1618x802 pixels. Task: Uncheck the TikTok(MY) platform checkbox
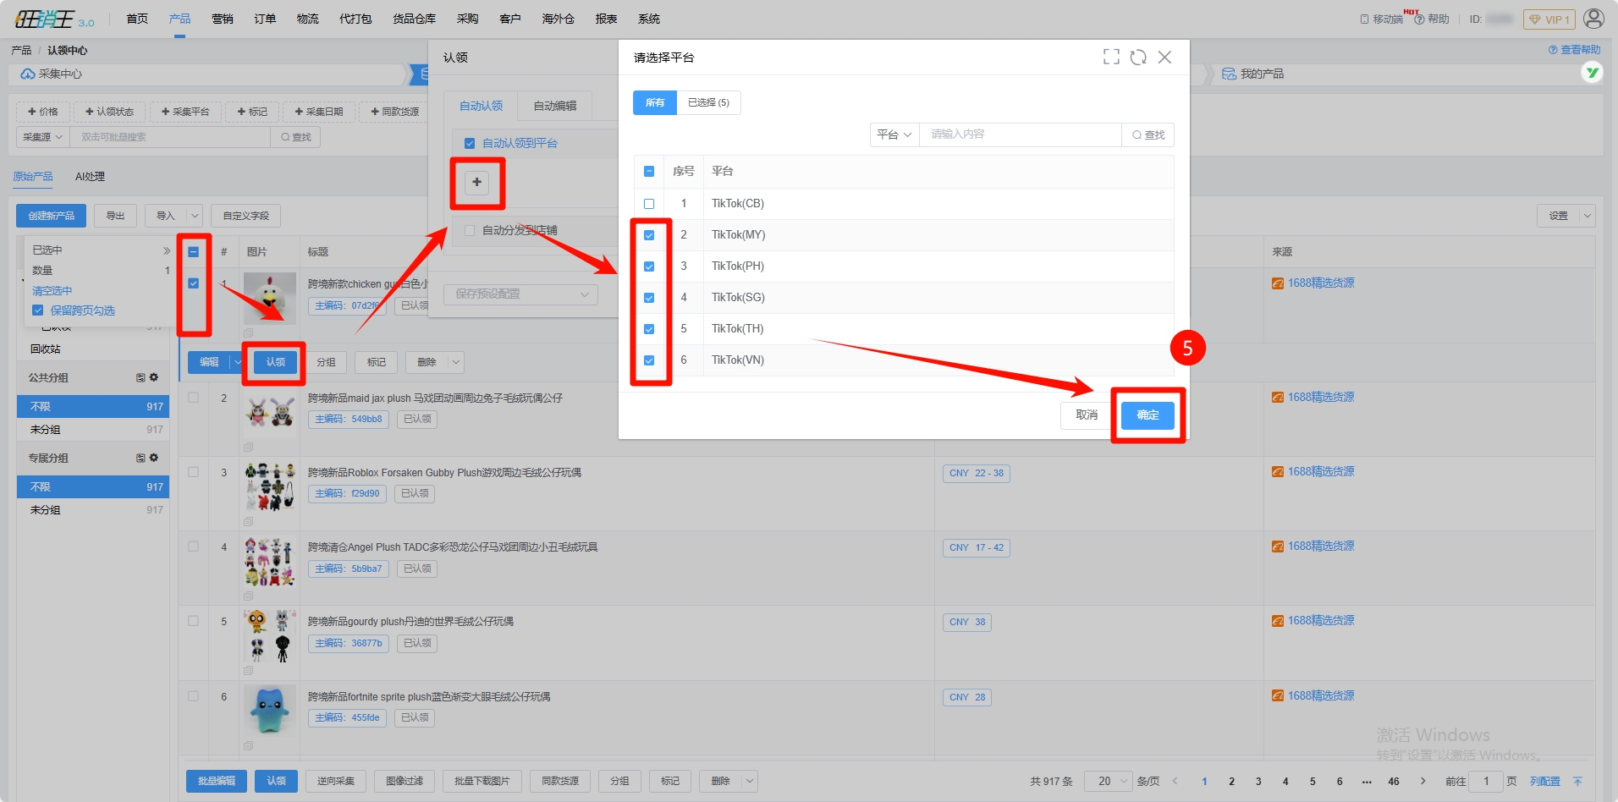(x=649, y=235)
